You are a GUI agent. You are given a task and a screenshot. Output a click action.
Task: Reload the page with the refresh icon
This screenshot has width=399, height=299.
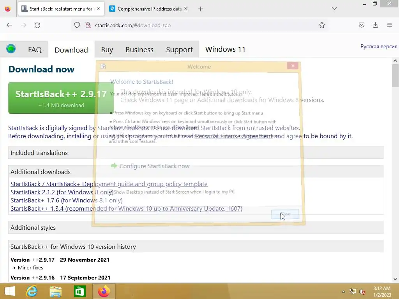click(x=37, y=25)
